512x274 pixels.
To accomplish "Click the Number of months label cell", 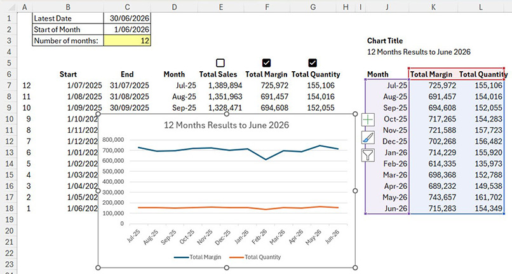I will (x=68, y=41).
